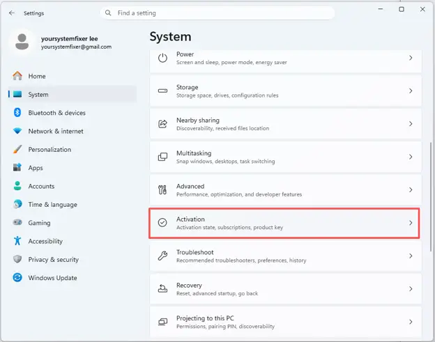Click the Recovery icon
Image resolution: width=435 pixels, height=342 pixels.
[162, 289]
